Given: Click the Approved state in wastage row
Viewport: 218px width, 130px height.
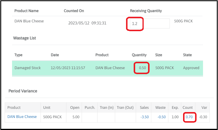Looking at the screenshot, I should coord(191,68).
